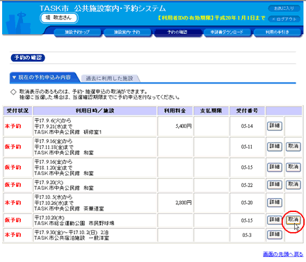Open the 施設案内・予約 navigation tab
The image size is (306, 262).
127,33
